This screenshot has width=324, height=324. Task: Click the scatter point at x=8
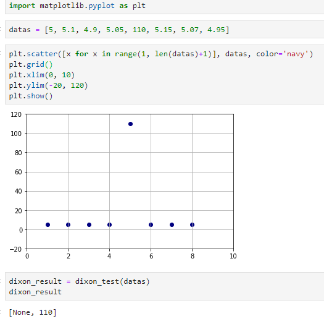coord(192,225)
